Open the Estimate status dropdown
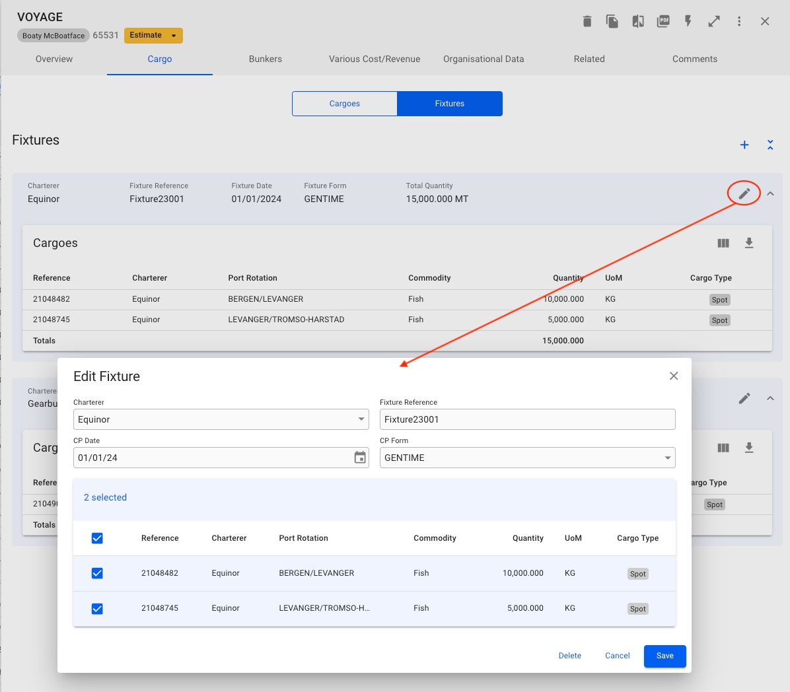790x692 pixels. tap(153, 36)
